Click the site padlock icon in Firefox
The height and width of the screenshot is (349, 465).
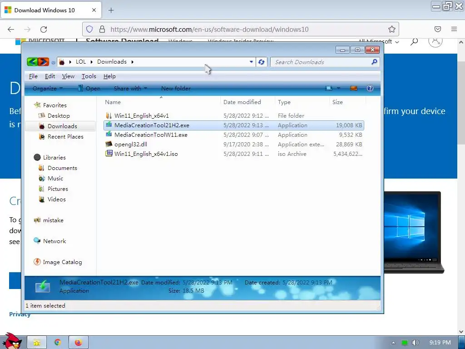102,29
